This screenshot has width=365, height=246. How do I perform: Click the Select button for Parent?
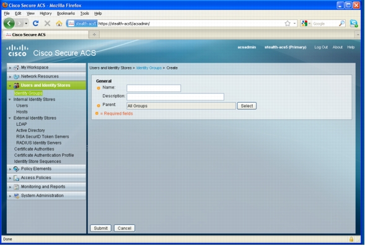click(x=247, y=106)
